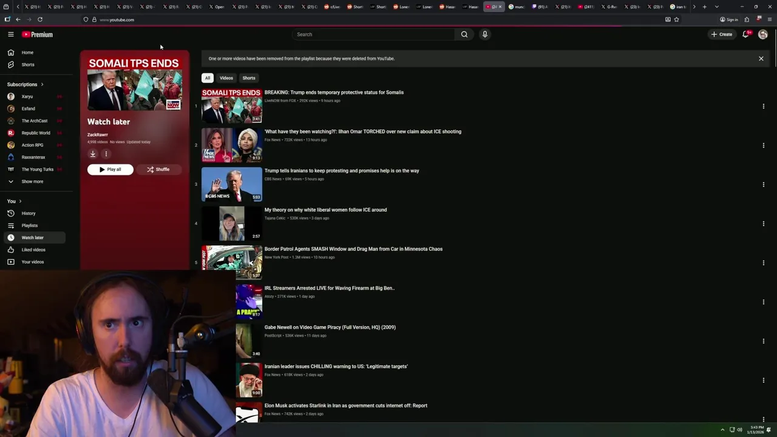The height and width of the screenshot is (437, 777).
Task: Reload the page in the browser
Action: pos(40,19)
